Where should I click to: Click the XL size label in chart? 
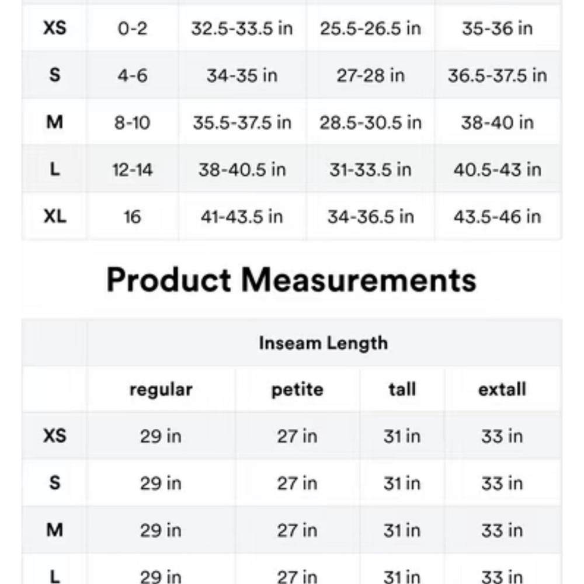[55, 217]
